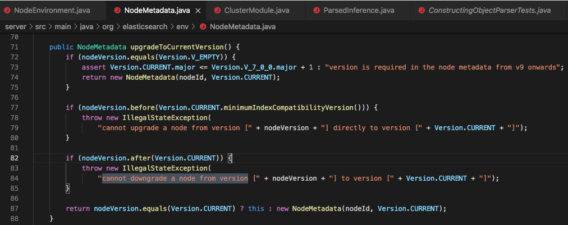This screenshot has width=568, height=225.
Task: Select the NodeMetadata.java tab
Action: point(157,10)
